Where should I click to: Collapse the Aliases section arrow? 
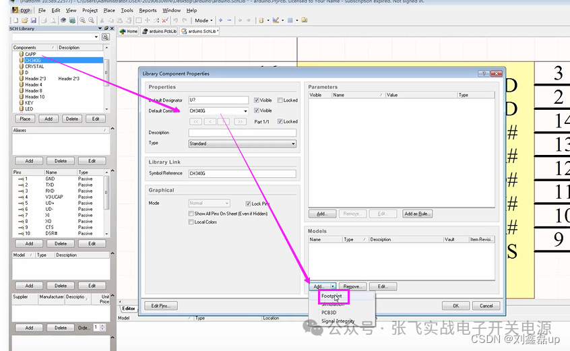coord(113,129)
